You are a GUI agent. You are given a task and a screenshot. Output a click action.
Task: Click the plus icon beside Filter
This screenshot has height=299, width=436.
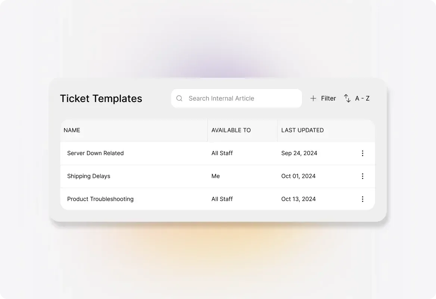coord(313,98)
